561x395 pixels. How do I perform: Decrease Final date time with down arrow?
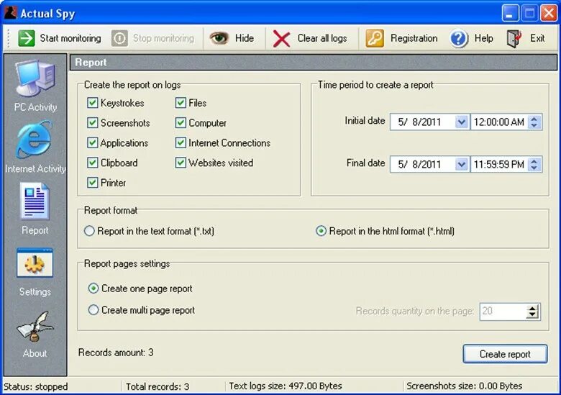[534, 168]
